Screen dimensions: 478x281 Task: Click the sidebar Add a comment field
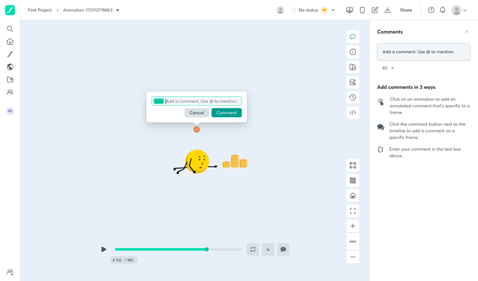pyautogui.click(x=424, y=52)
